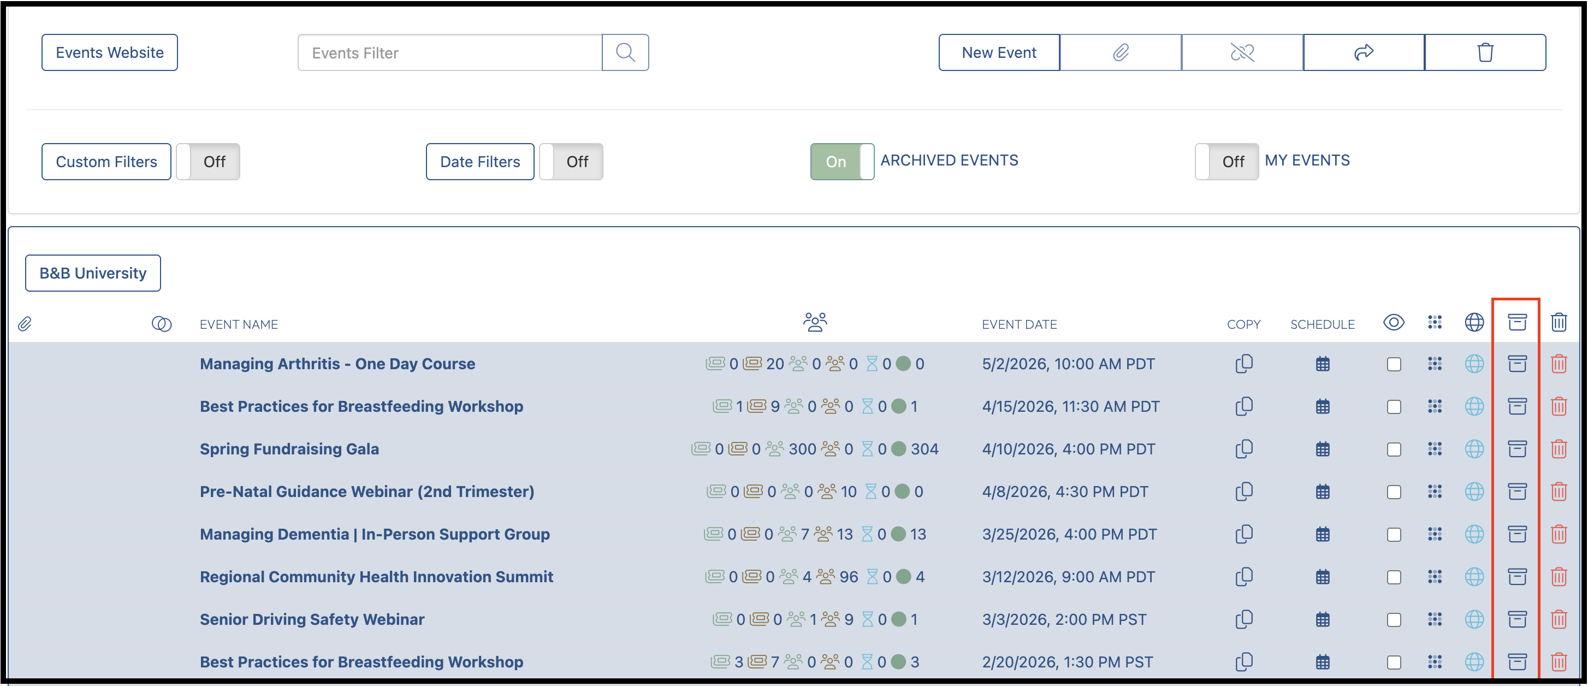Click globe icon for Managing Dementia event
This screenshot has width=1588, height=686.
coord(1474,534)
